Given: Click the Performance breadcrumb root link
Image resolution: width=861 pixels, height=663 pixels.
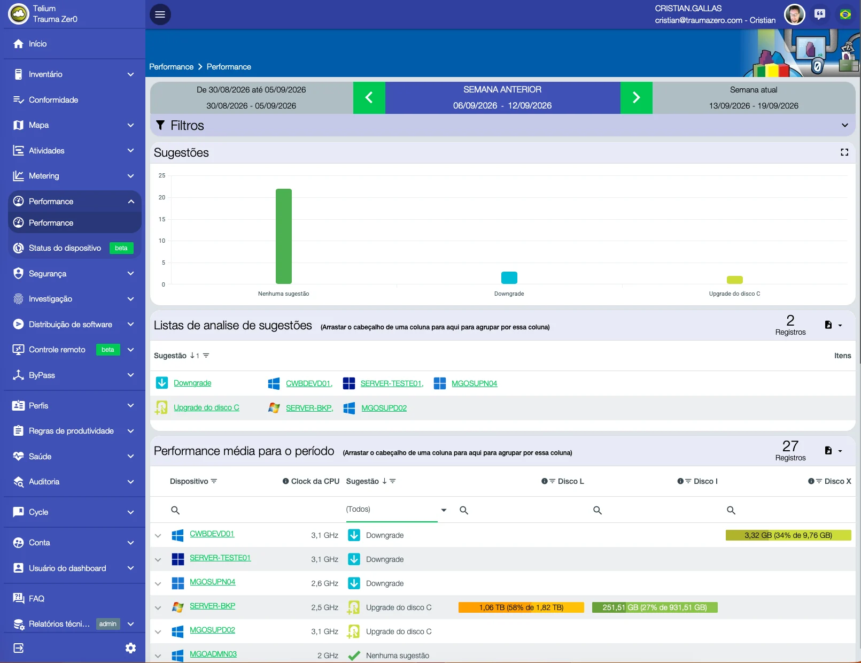Looking at the screenshot, I should click(x=171, y=67).
